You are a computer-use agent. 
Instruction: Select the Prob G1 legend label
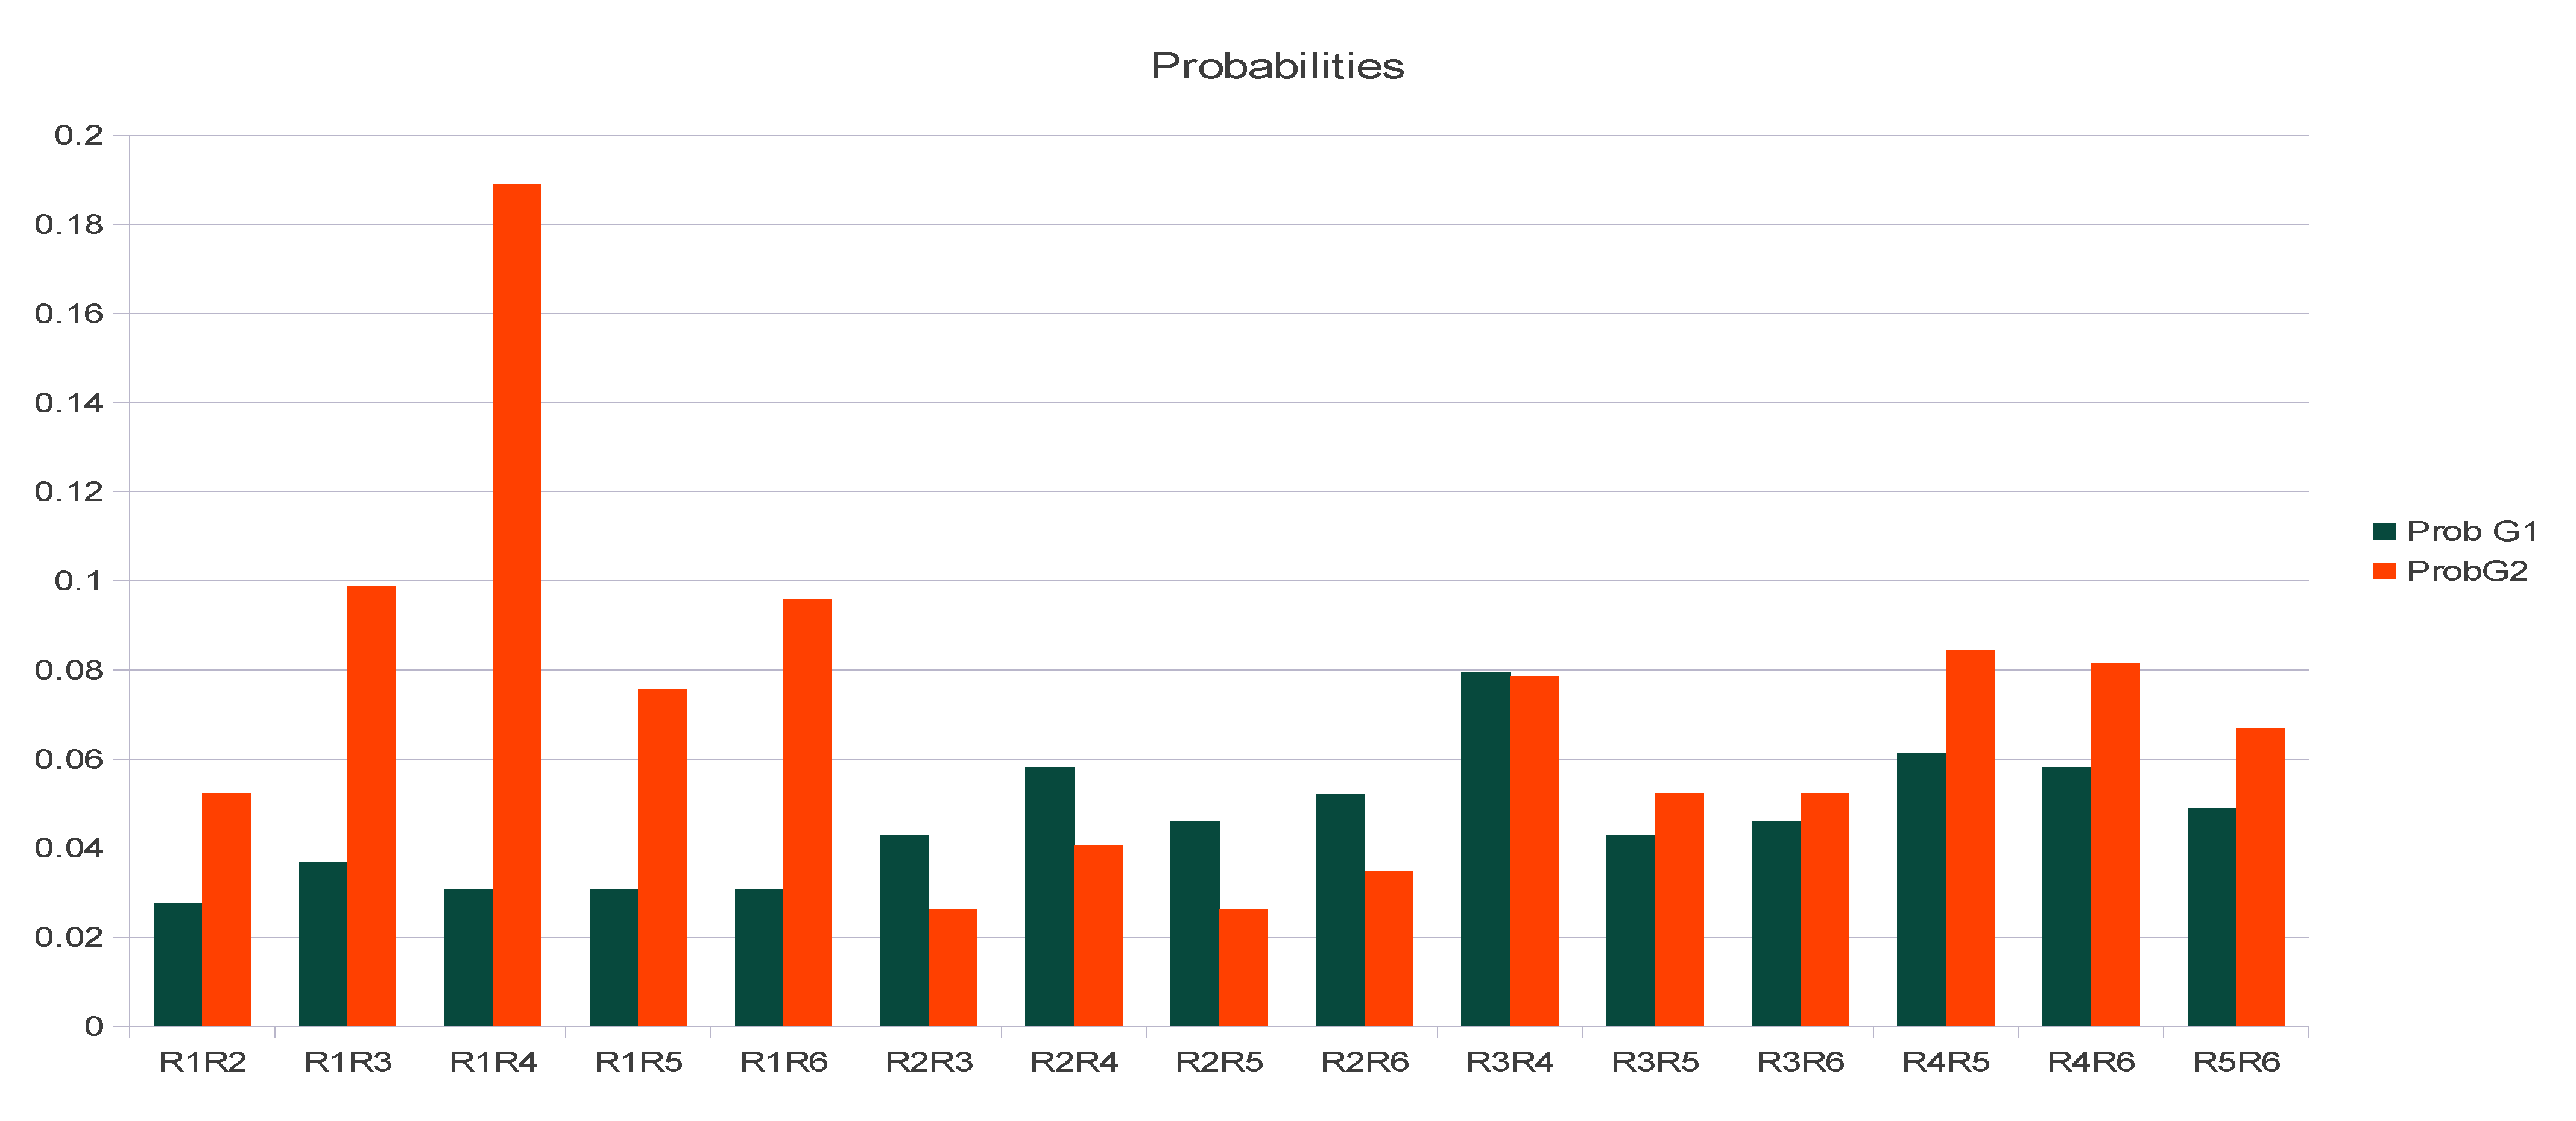[2471, 531]
